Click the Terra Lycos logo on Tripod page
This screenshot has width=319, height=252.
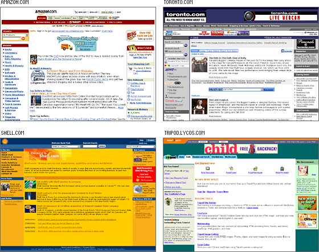pyautogui.click(x=174, y=141)
